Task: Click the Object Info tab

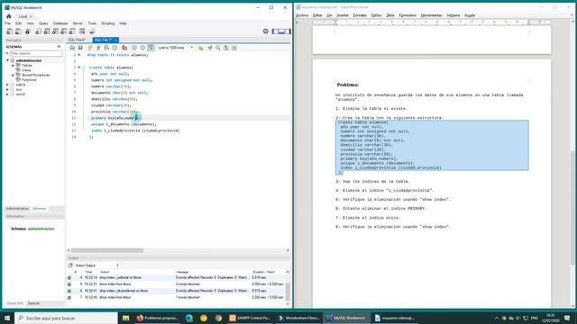Action: click(x=14, y=303)
